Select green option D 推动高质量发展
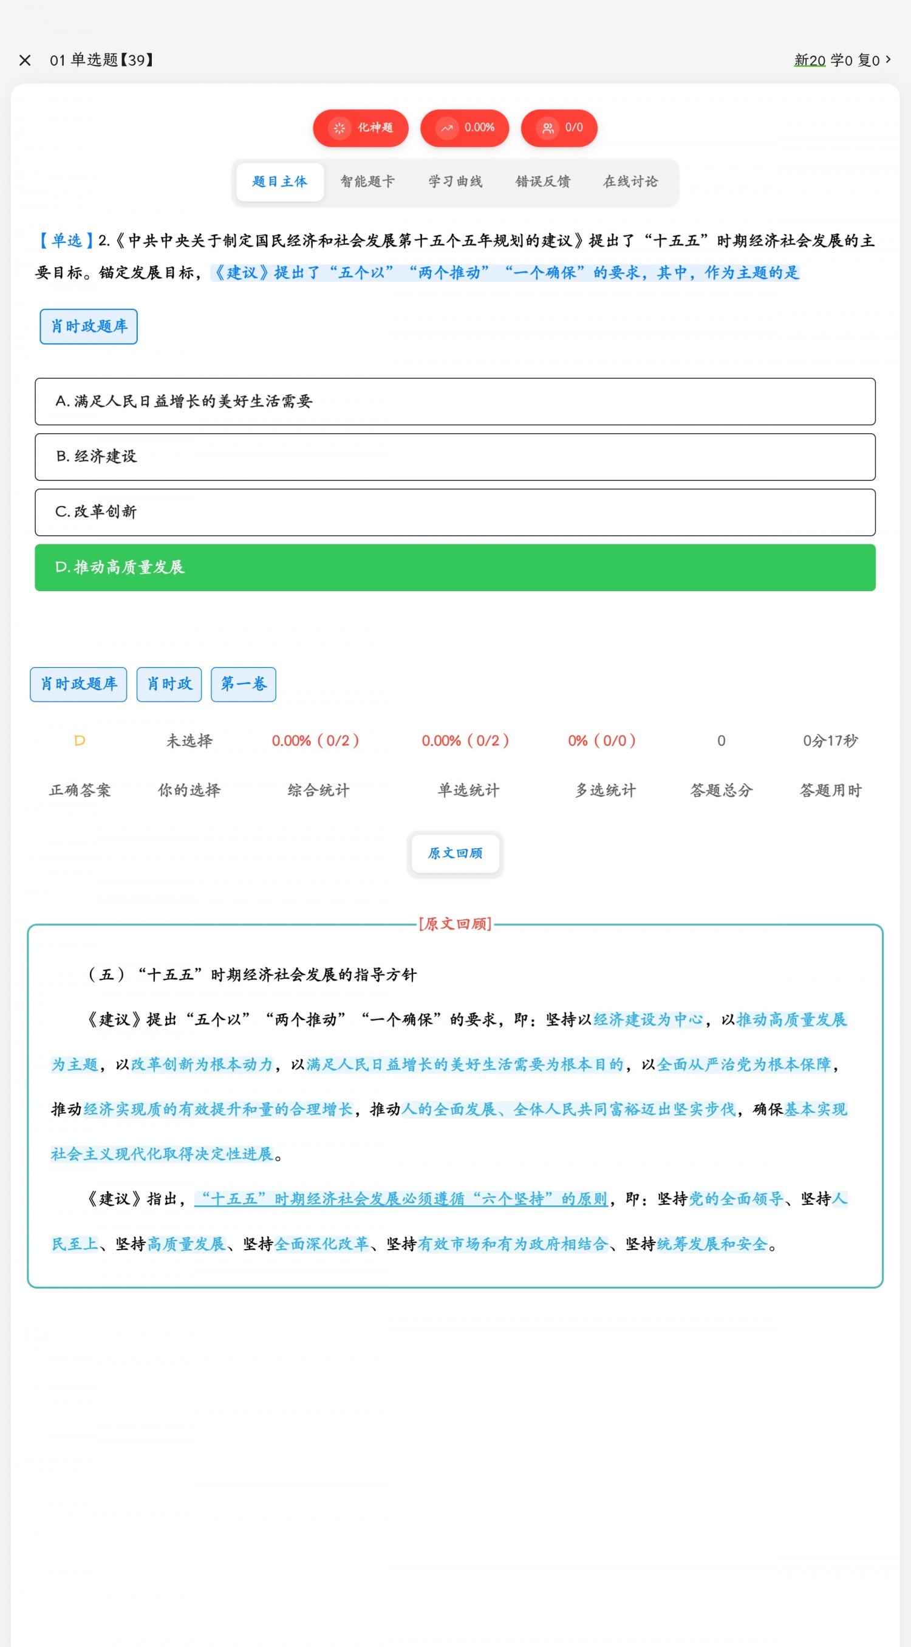 [454, 568]
